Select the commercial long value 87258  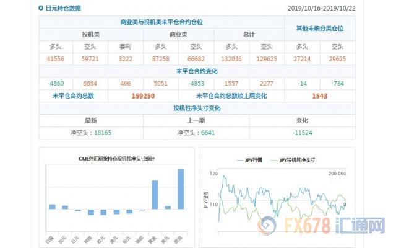click(161, 59)
